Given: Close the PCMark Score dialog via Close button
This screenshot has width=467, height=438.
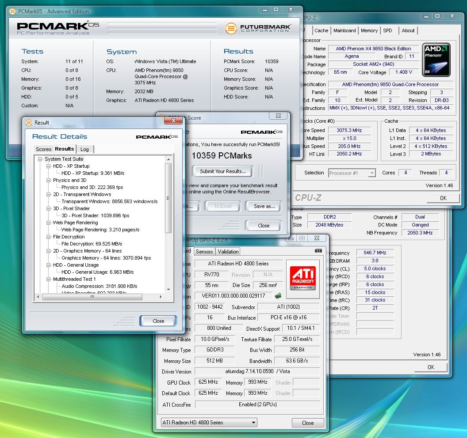Looking at the screenshot, I should 263,226.
